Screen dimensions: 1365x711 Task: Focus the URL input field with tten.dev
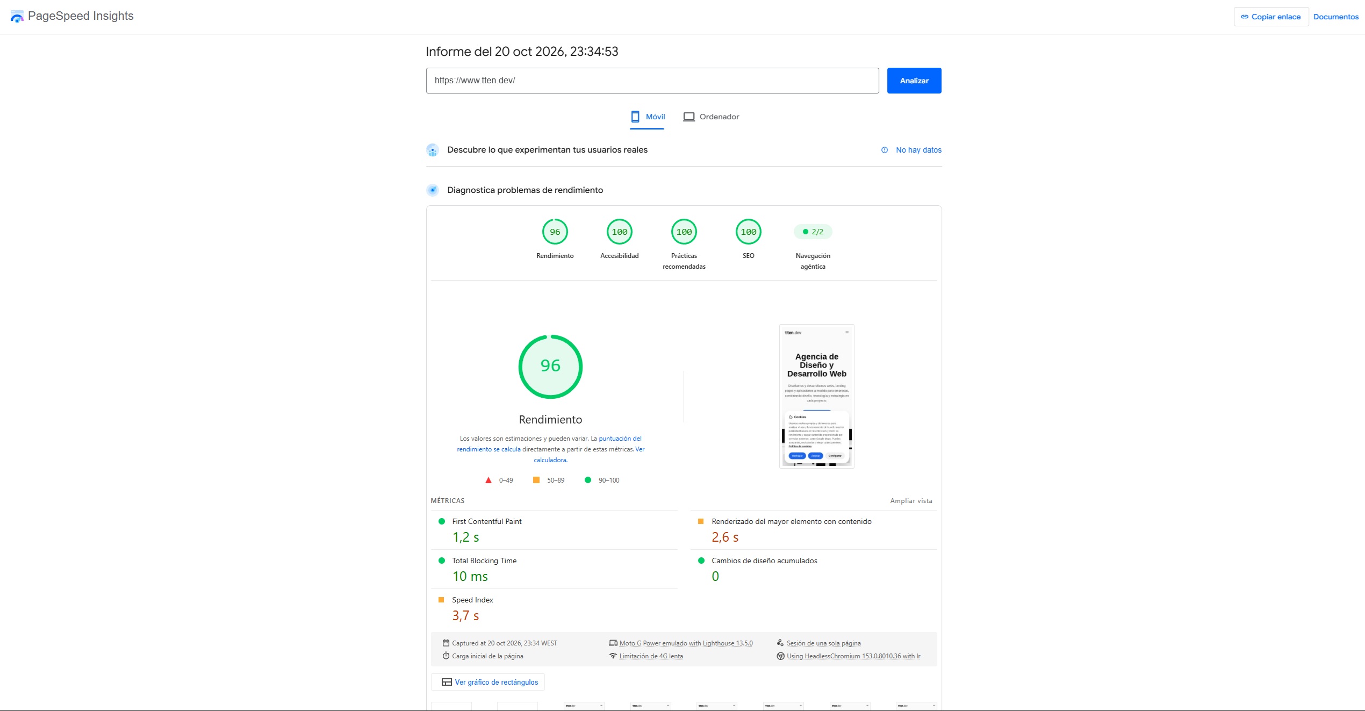coord(652,81)
